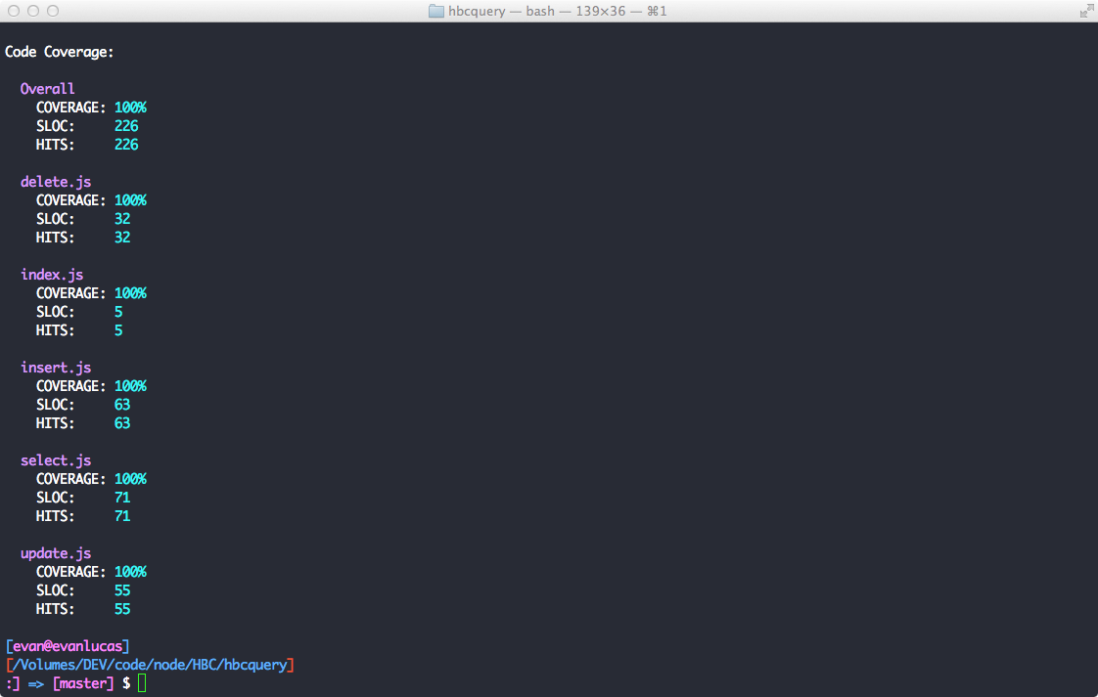The image size is (1098, 697).
Task: Select the Overall coverage heading
Action: (x=47, y=88)
